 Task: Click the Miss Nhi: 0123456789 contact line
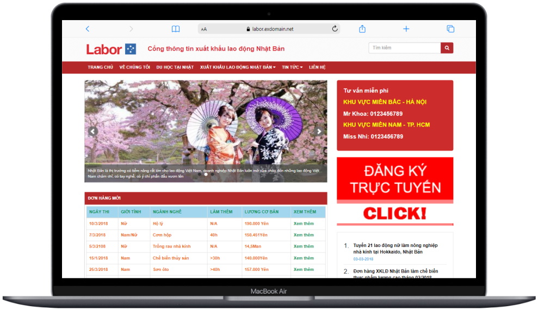pos(373,136)
